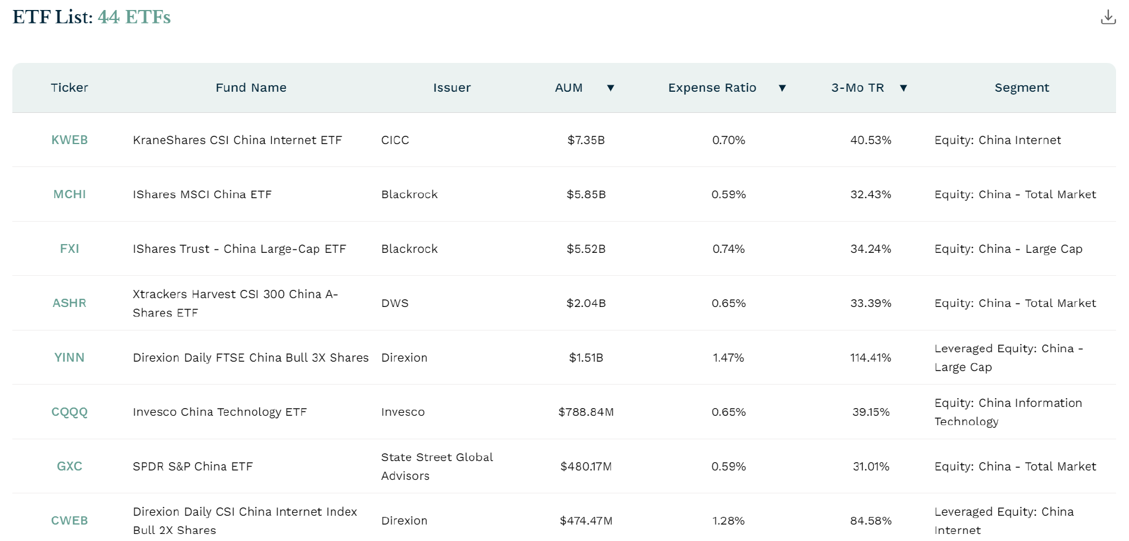1129x541 pixels.
Task: Click Equity: China Internet segment cell
Action: (998, 140)
